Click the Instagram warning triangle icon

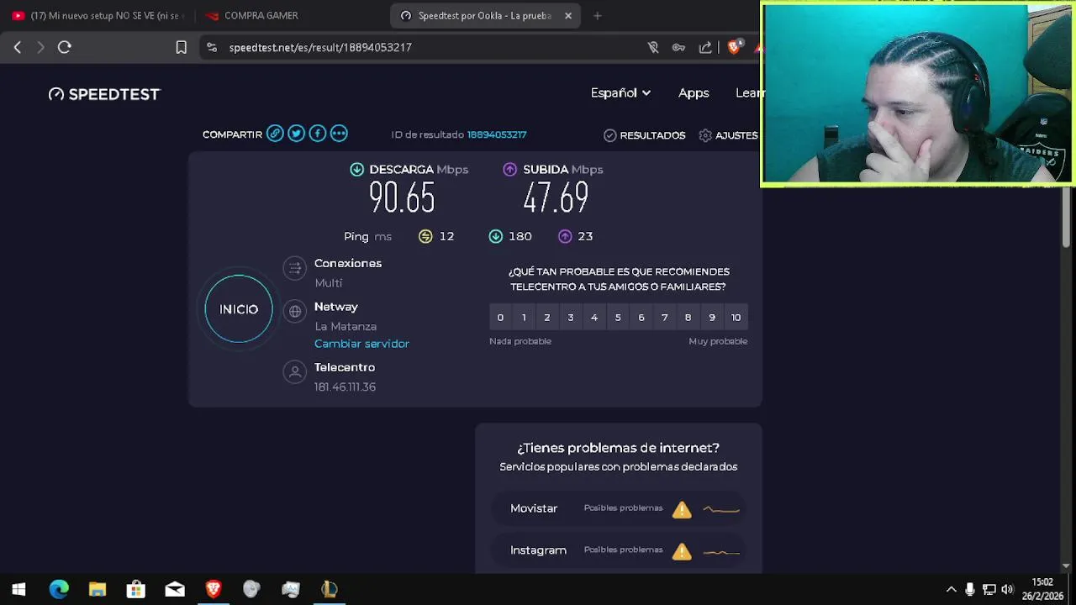click(682, 551)
